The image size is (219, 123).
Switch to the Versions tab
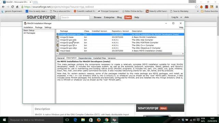click(112, 58)
